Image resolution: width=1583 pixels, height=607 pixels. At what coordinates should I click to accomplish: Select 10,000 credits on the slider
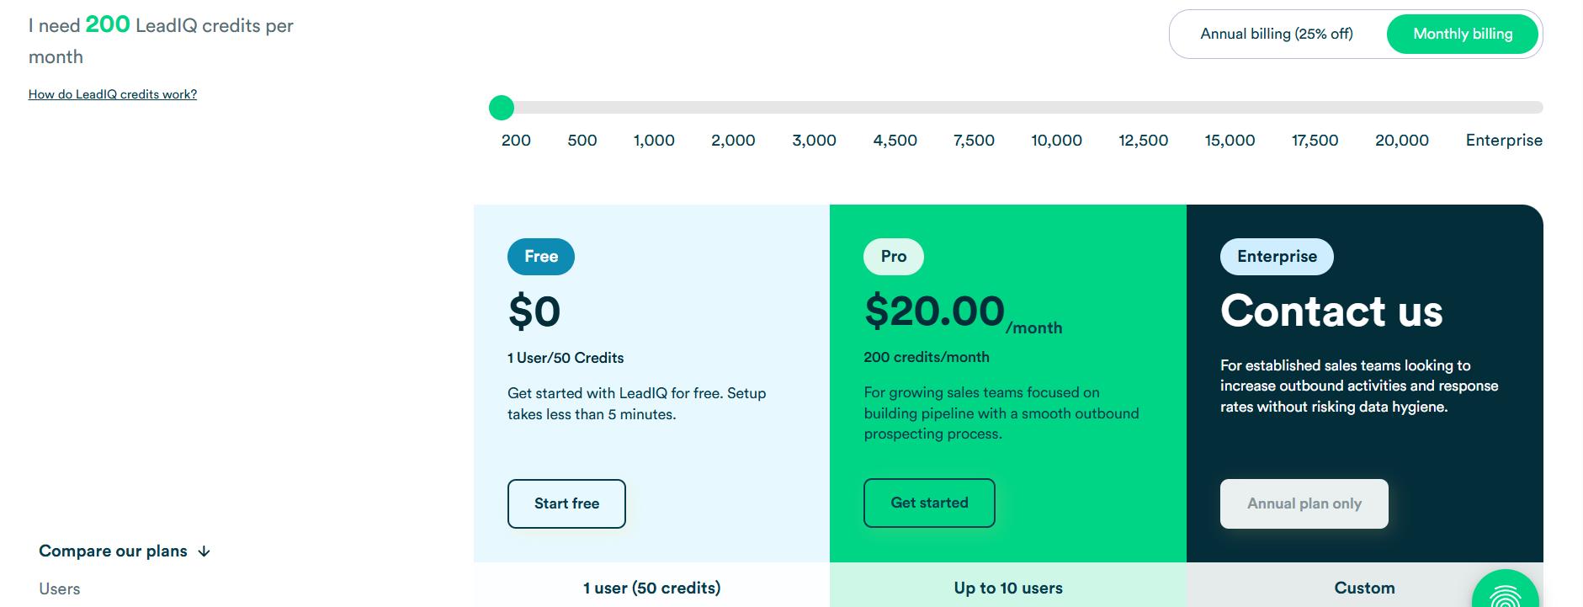[1057, 141]
